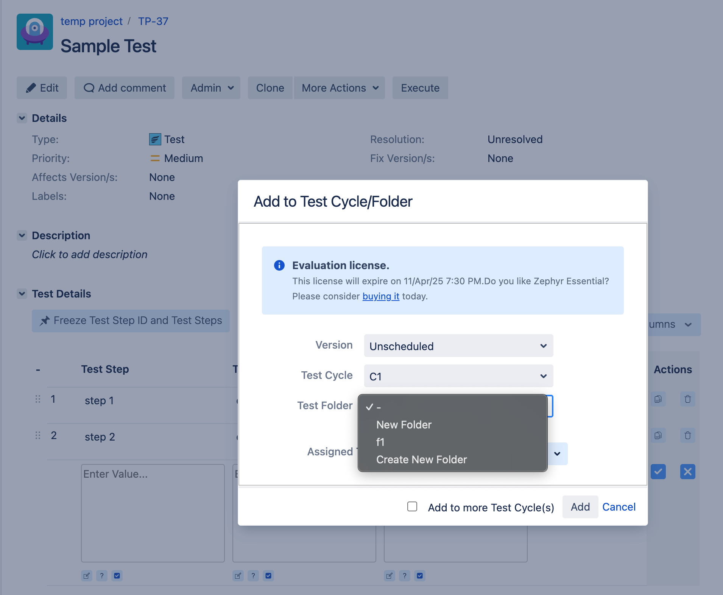Click the buying it link
723x595 pixels.
pyautogui.click(x=380, y=296)
